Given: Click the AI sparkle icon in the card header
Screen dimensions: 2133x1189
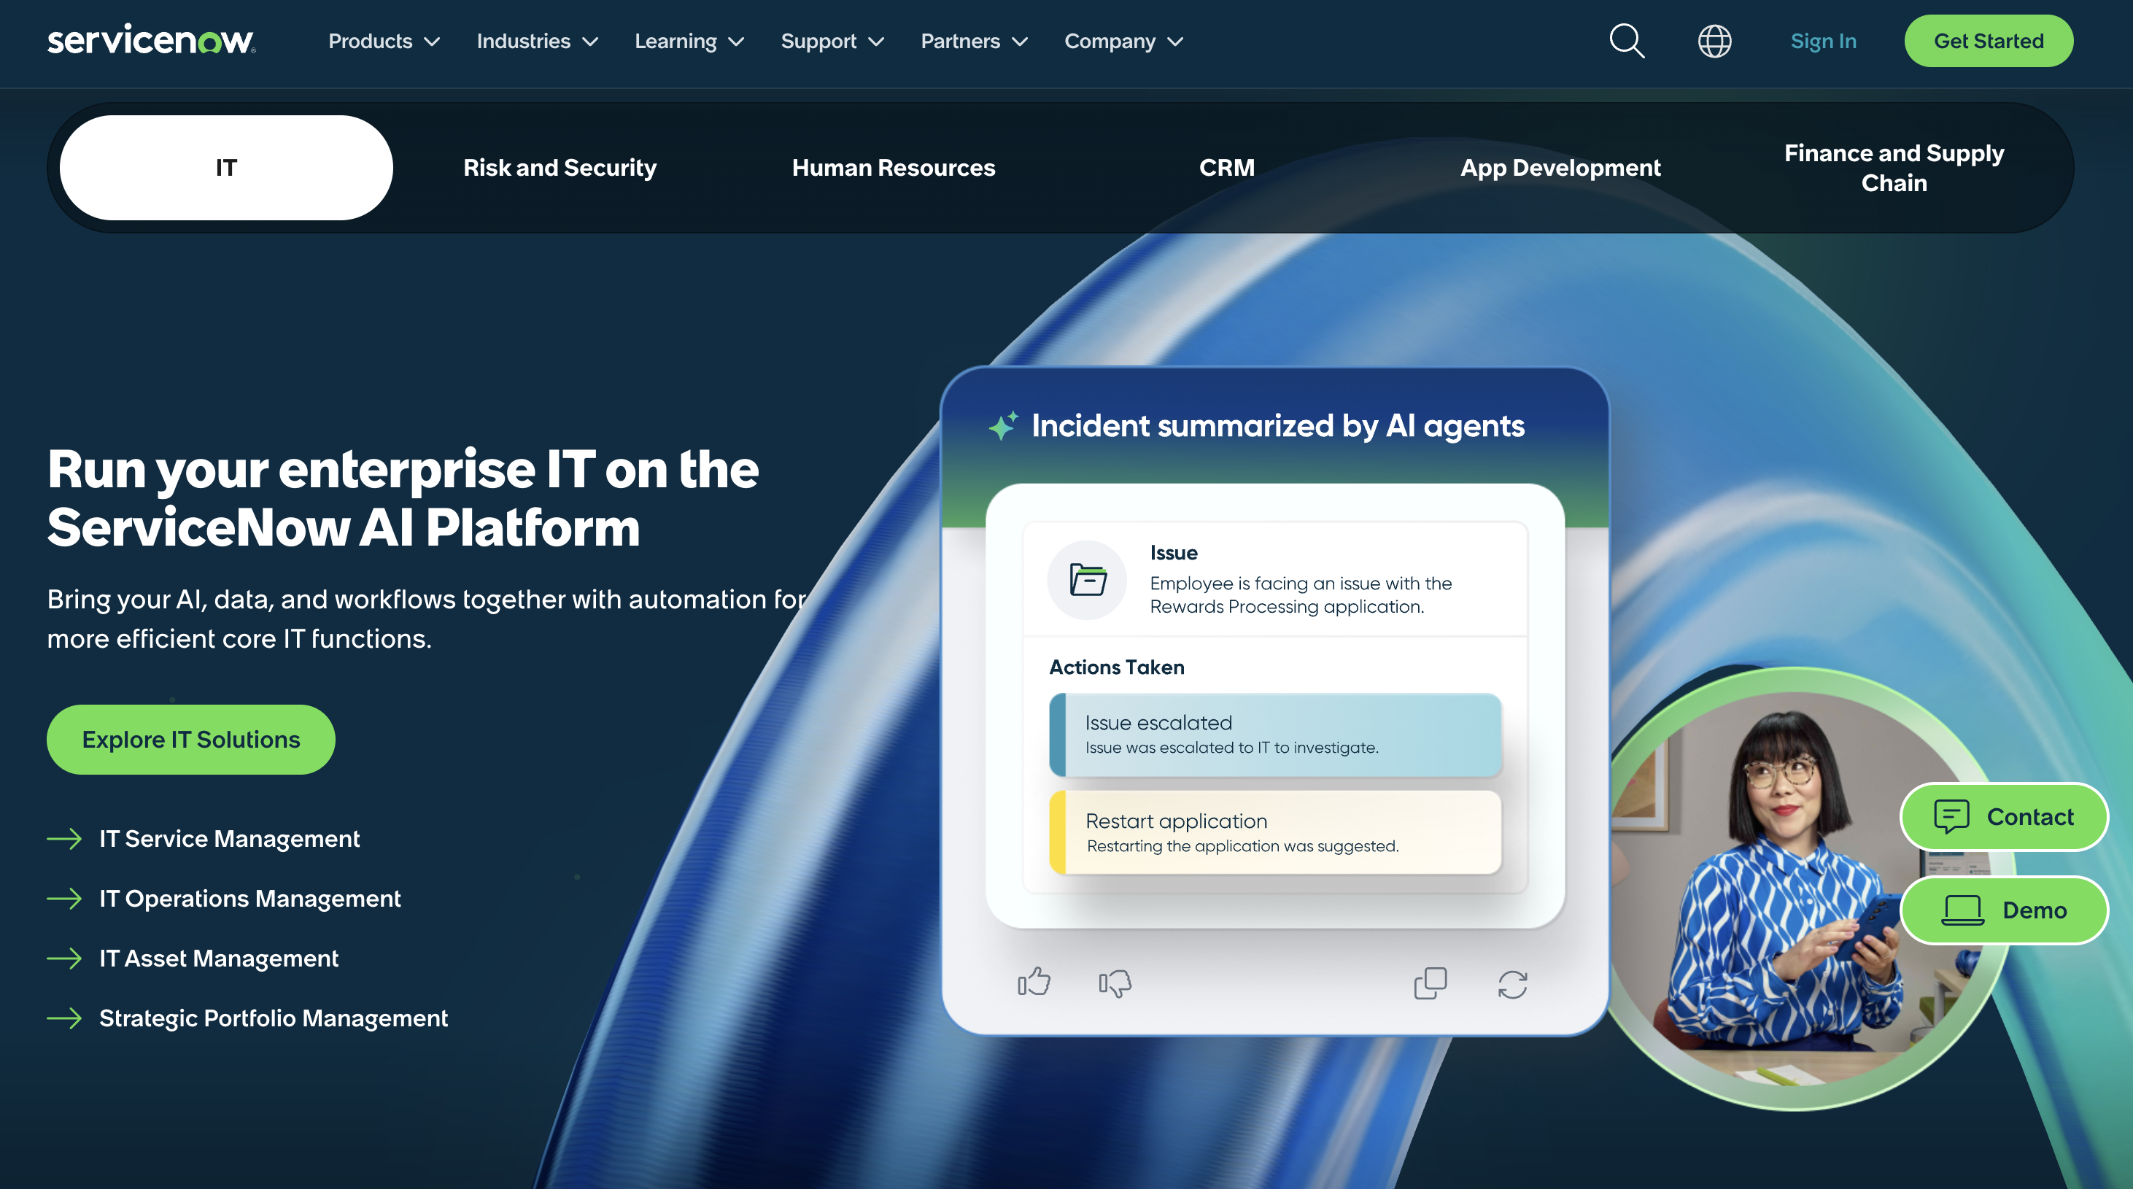Looking at the screenshot, I should pos(1004,425).
